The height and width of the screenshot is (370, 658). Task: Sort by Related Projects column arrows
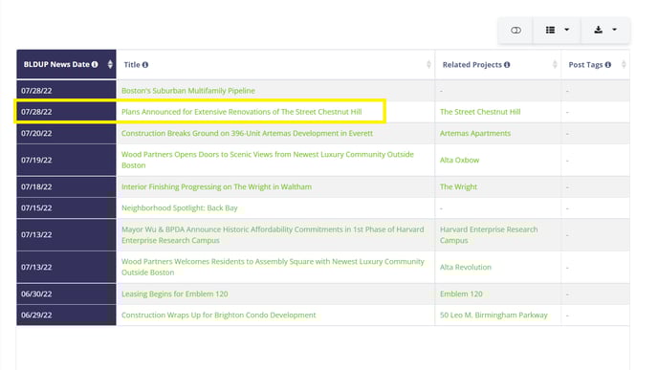555,65
